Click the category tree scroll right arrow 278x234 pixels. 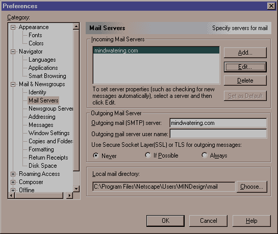tap(69, 195)
